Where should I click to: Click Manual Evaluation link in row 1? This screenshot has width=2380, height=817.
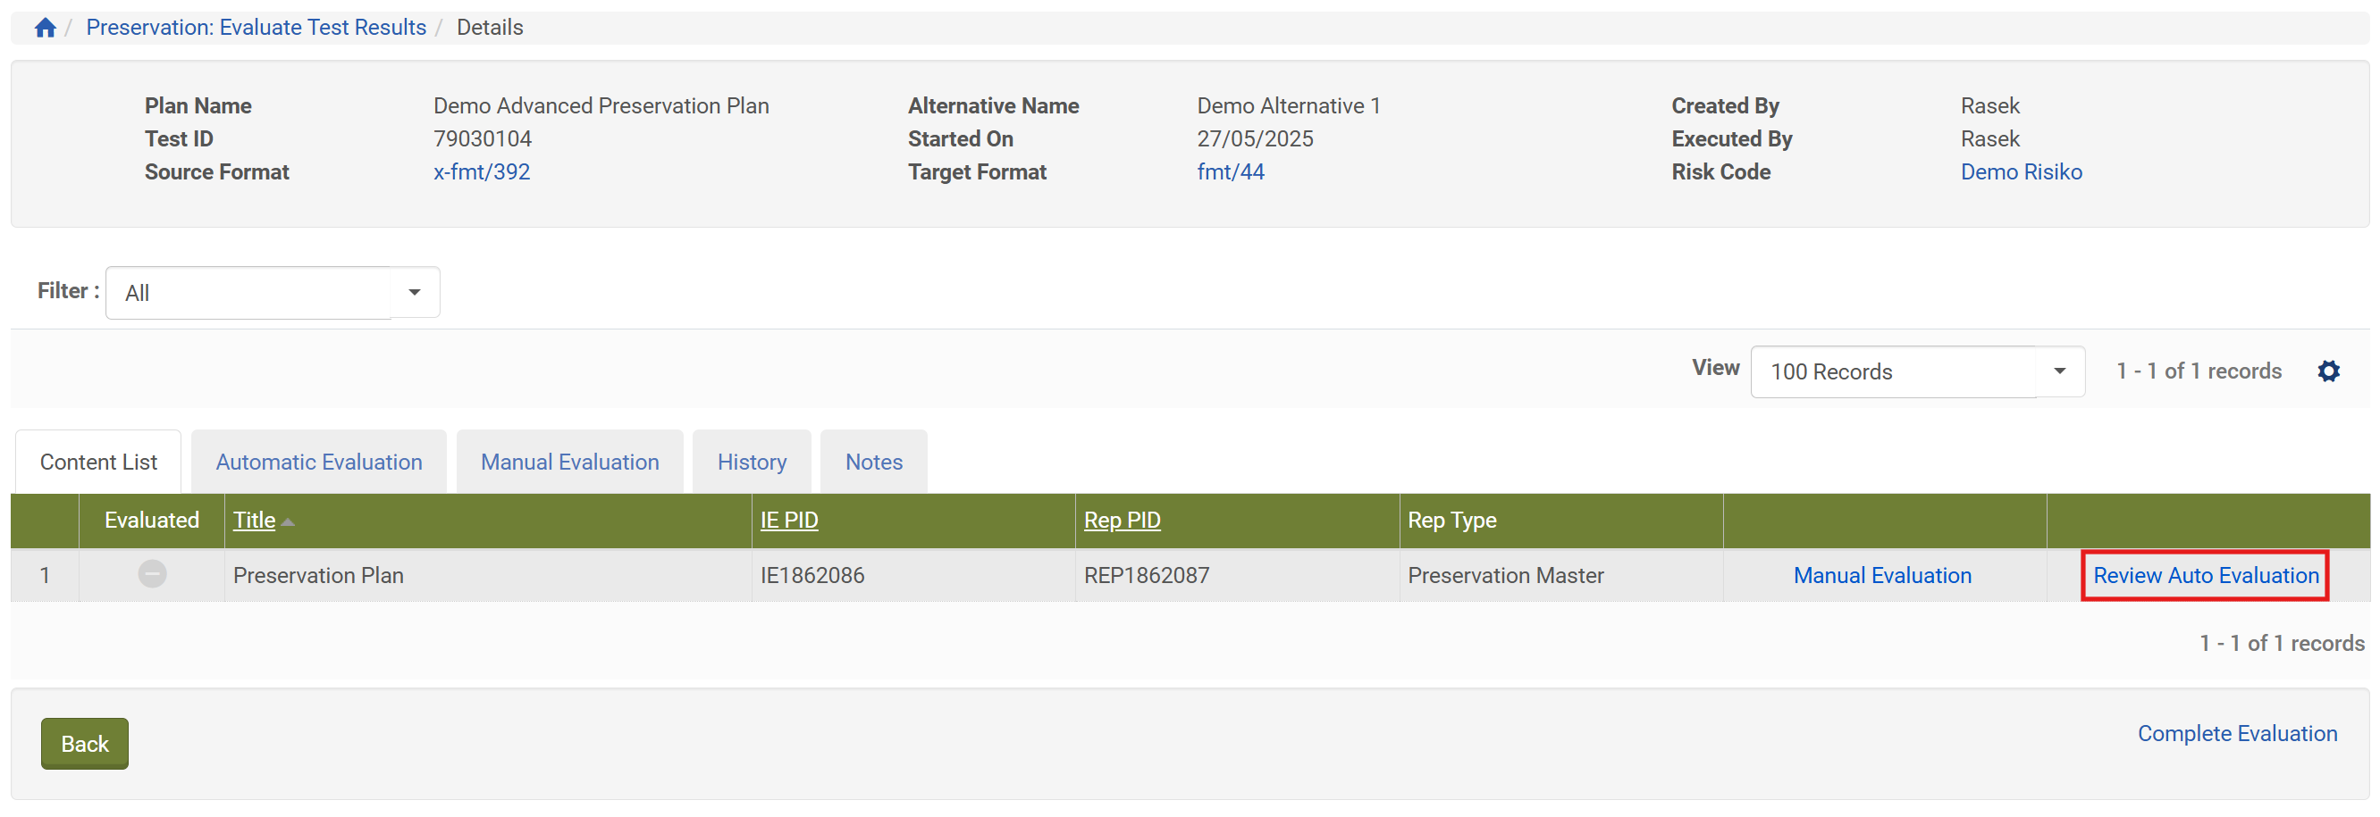(x=1882, y=575)
